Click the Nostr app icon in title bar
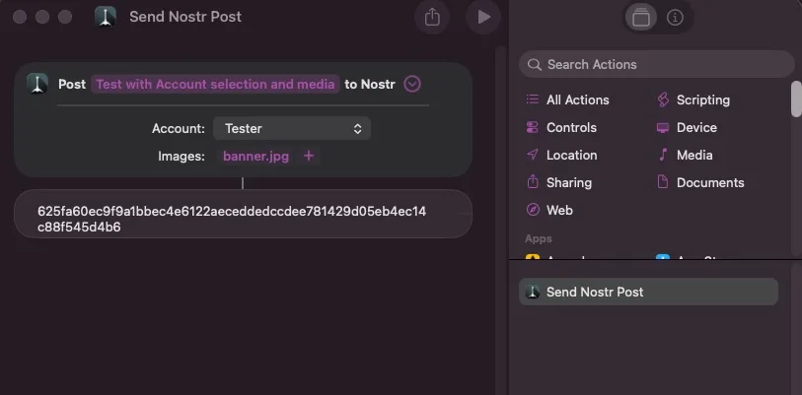Viewport: 802px width, 395px height. pyautogui.click(x=108, y=17)
